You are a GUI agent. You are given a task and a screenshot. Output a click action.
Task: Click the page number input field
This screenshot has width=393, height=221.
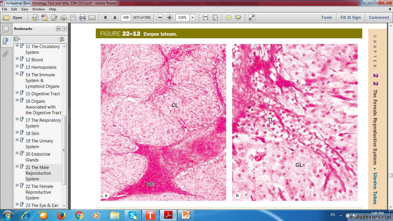126,18
